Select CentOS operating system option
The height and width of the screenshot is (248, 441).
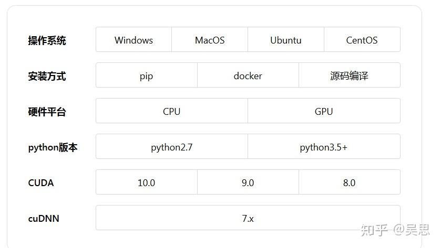pyautogui.click(x=362, y=40)
